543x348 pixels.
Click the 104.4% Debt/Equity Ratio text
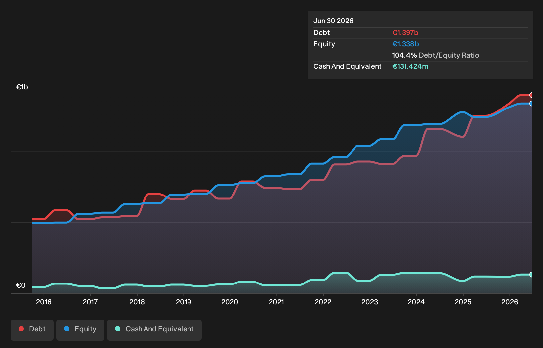coord(436,55)
